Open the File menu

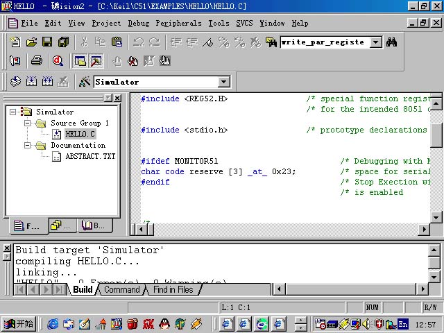[29, 23]
